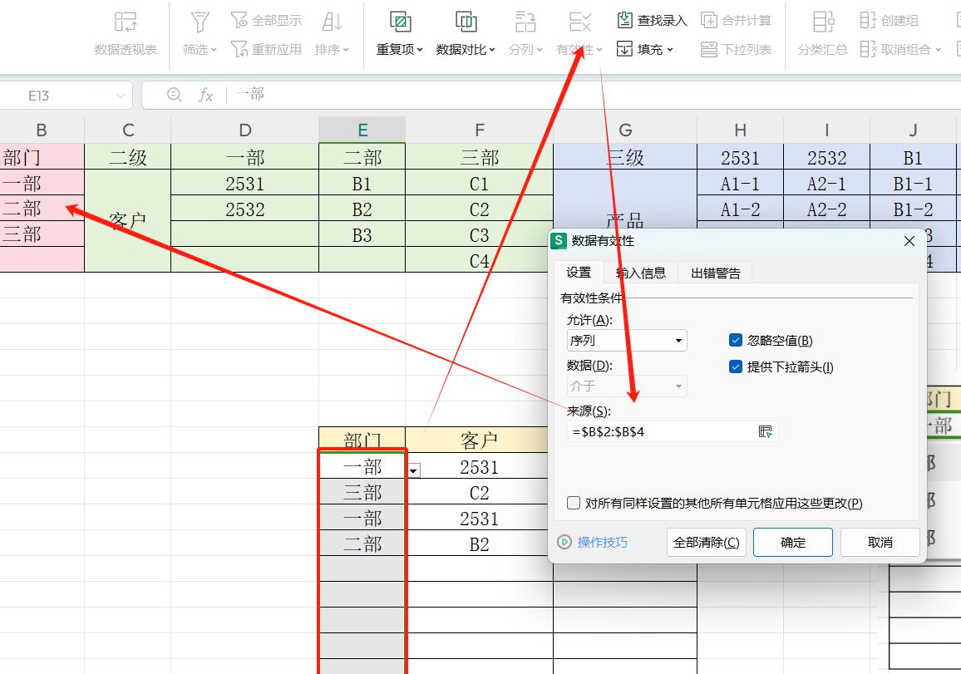
Task: Select column header D
Action: pyautogui.click(x=245, y=130)
